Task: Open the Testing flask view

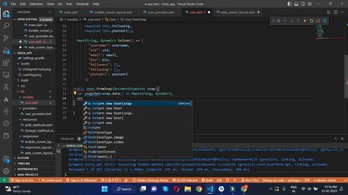Action: [x=6, y=87]
